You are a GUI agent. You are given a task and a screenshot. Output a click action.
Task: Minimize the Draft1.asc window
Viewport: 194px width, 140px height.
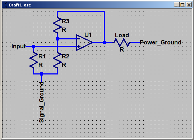[176, 5]
